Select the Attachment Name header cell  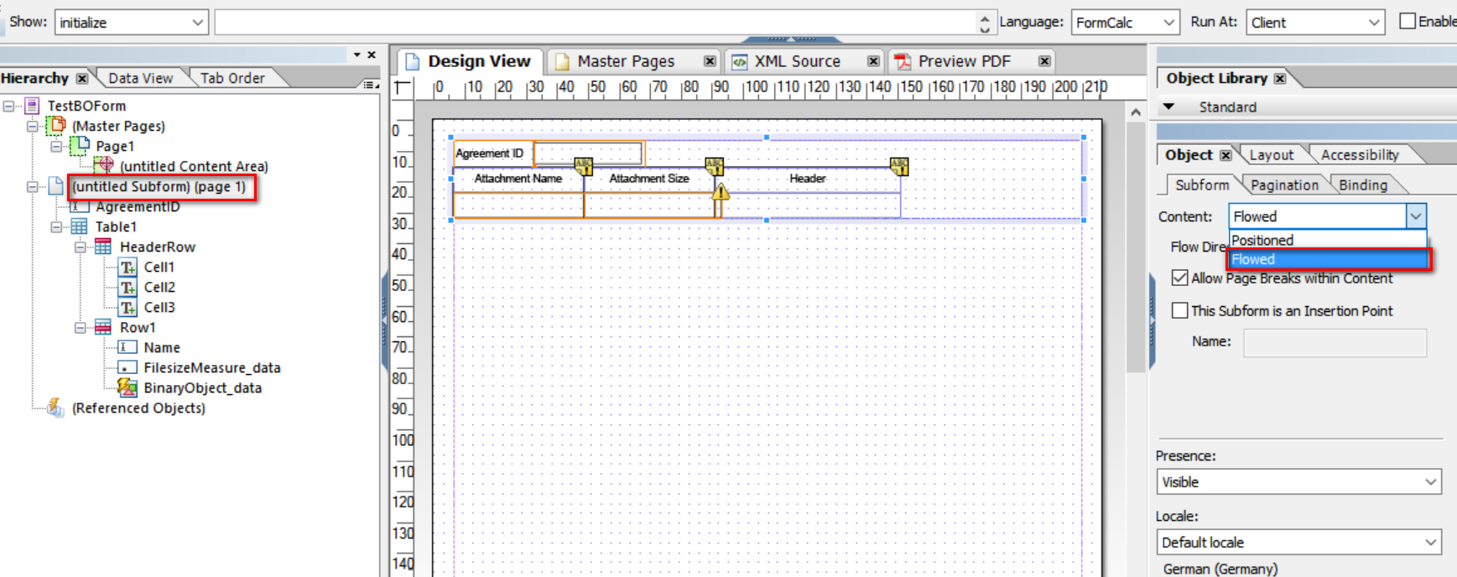tap(518, 179)
